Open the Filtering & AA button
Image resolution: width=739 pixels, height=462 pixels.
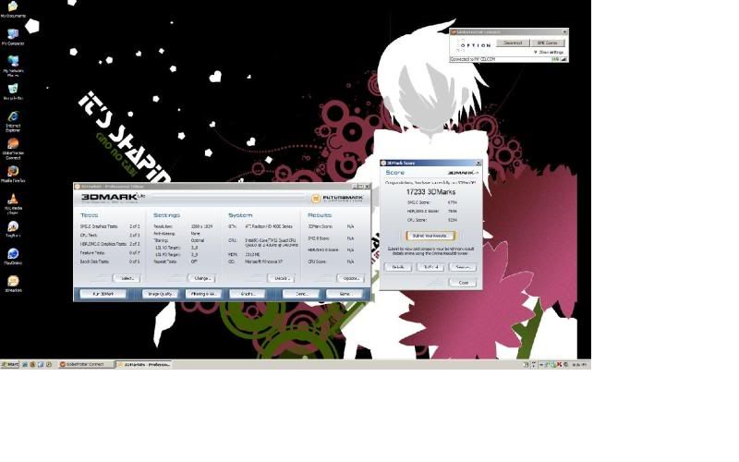tap(203, 294)
